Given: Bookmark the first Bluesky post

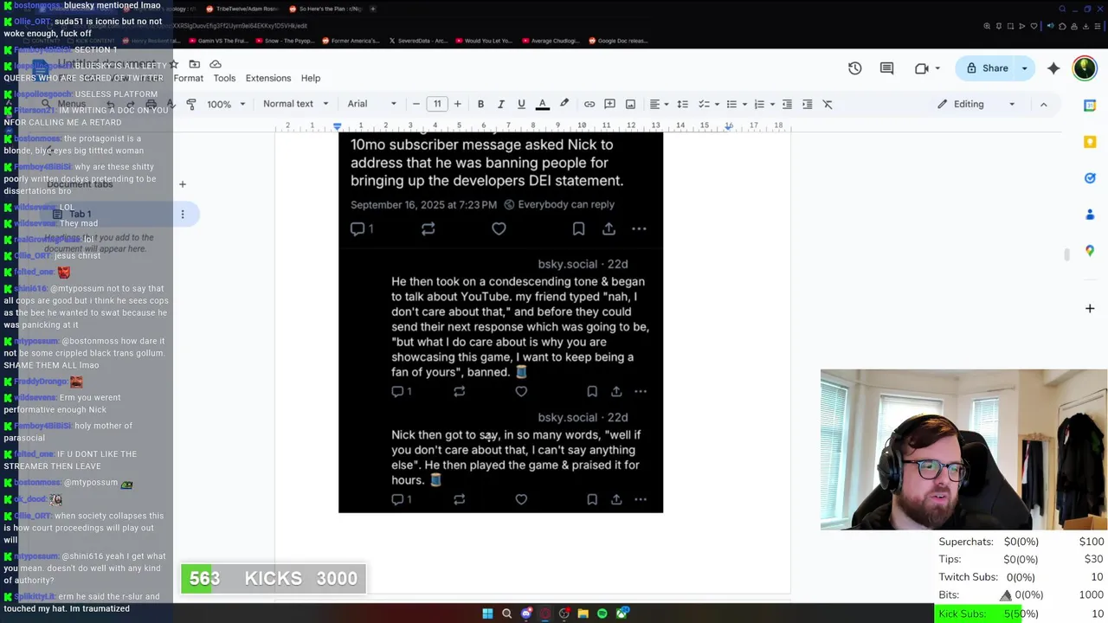Looking at the screenshot, I should point(578,228).
